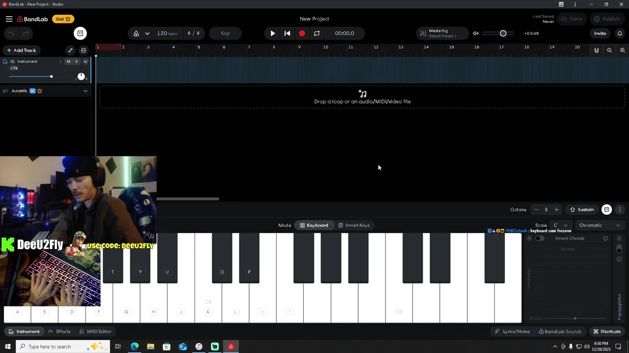Image resolution: width=629 pixels, height=353 pixels.
Task: Expand the AutoMix section
Action: [85, 91]
